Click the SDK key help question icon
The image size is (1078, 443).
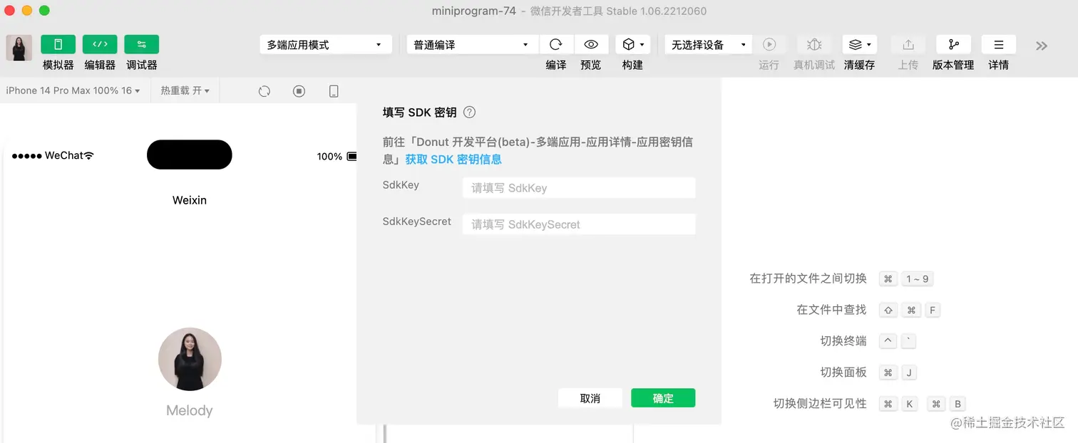pyautogui.click(x=469, y=113)
